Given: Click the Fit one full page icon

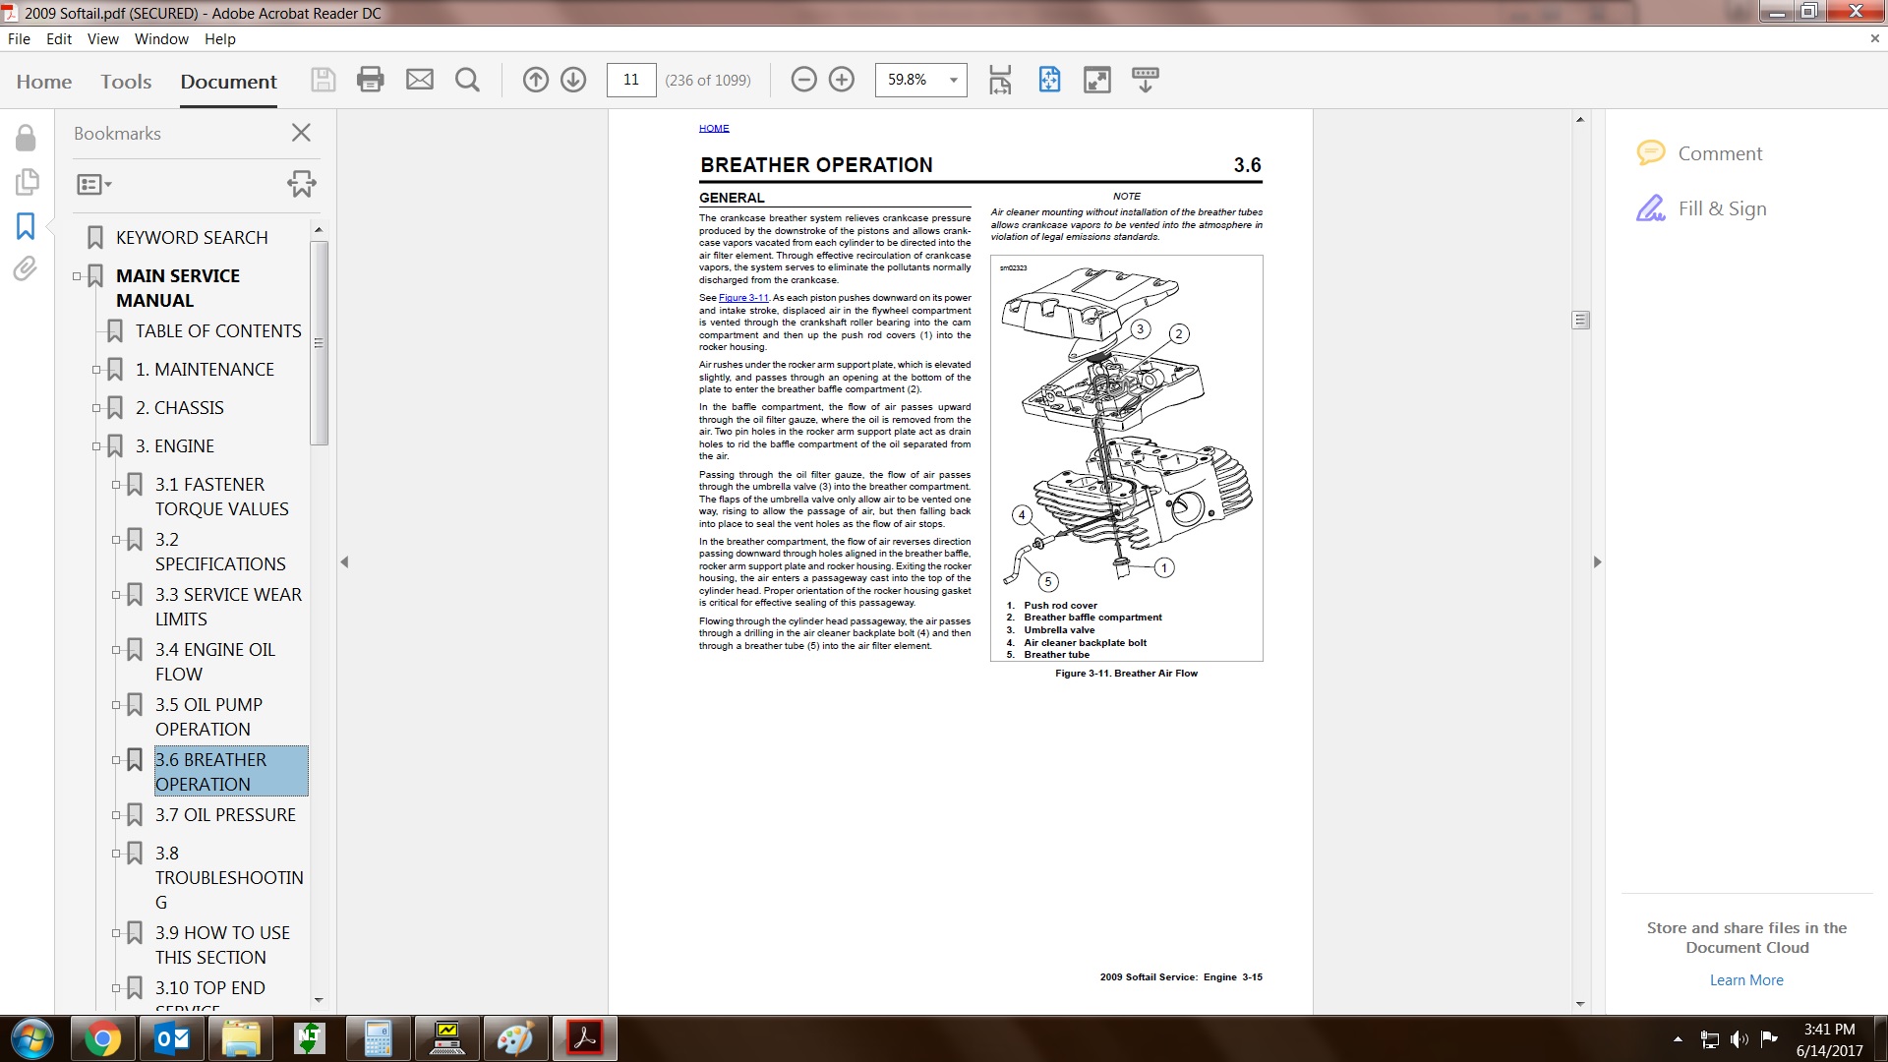Looking at the screenshot, I should [x=1049, y=80].
